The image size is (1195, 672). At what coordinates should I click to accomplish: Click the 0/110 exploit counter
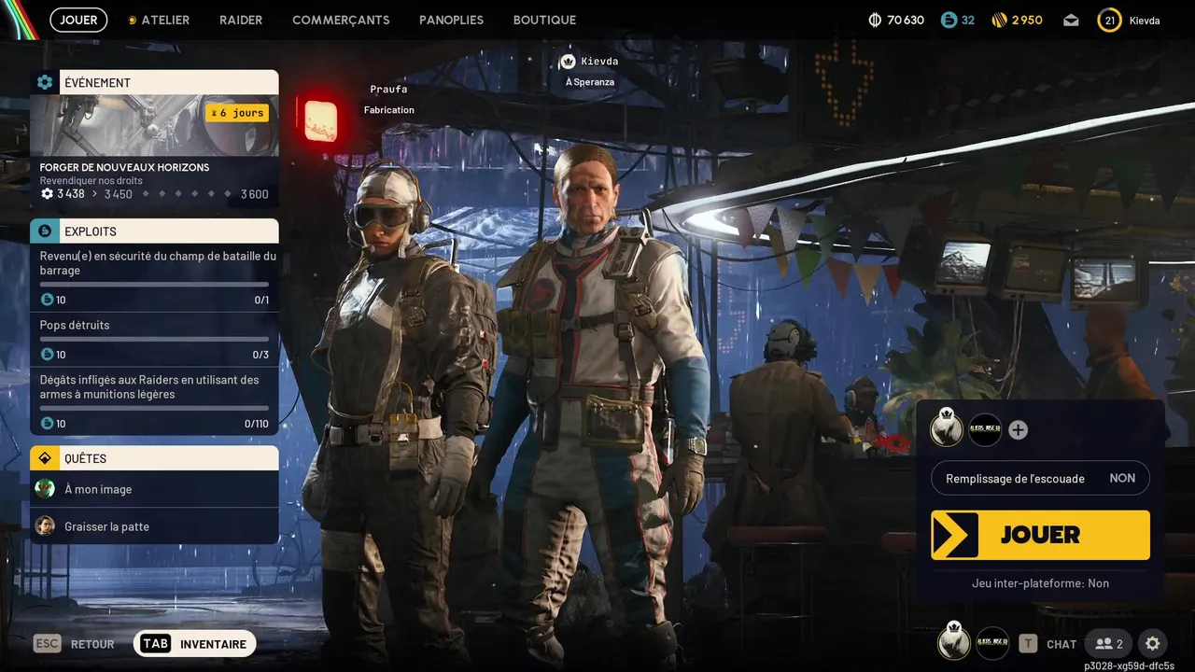[x=256, y=424]
